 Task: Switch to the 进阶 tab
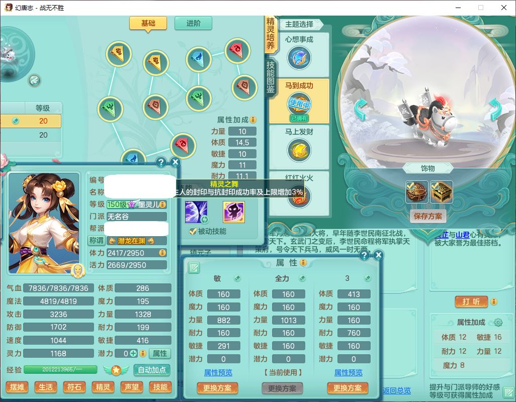point(193,23)
